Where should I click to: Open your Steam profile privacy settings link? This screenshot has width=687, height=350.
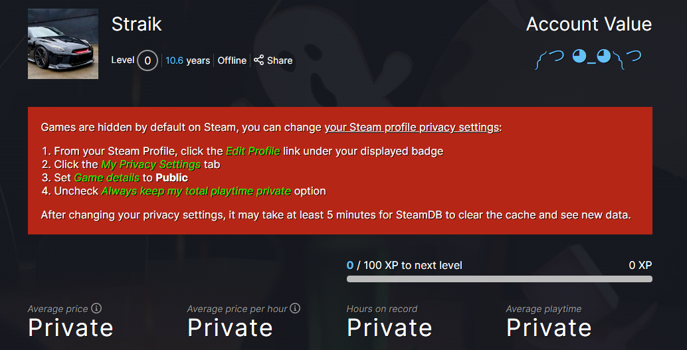(x=411, y=128)
